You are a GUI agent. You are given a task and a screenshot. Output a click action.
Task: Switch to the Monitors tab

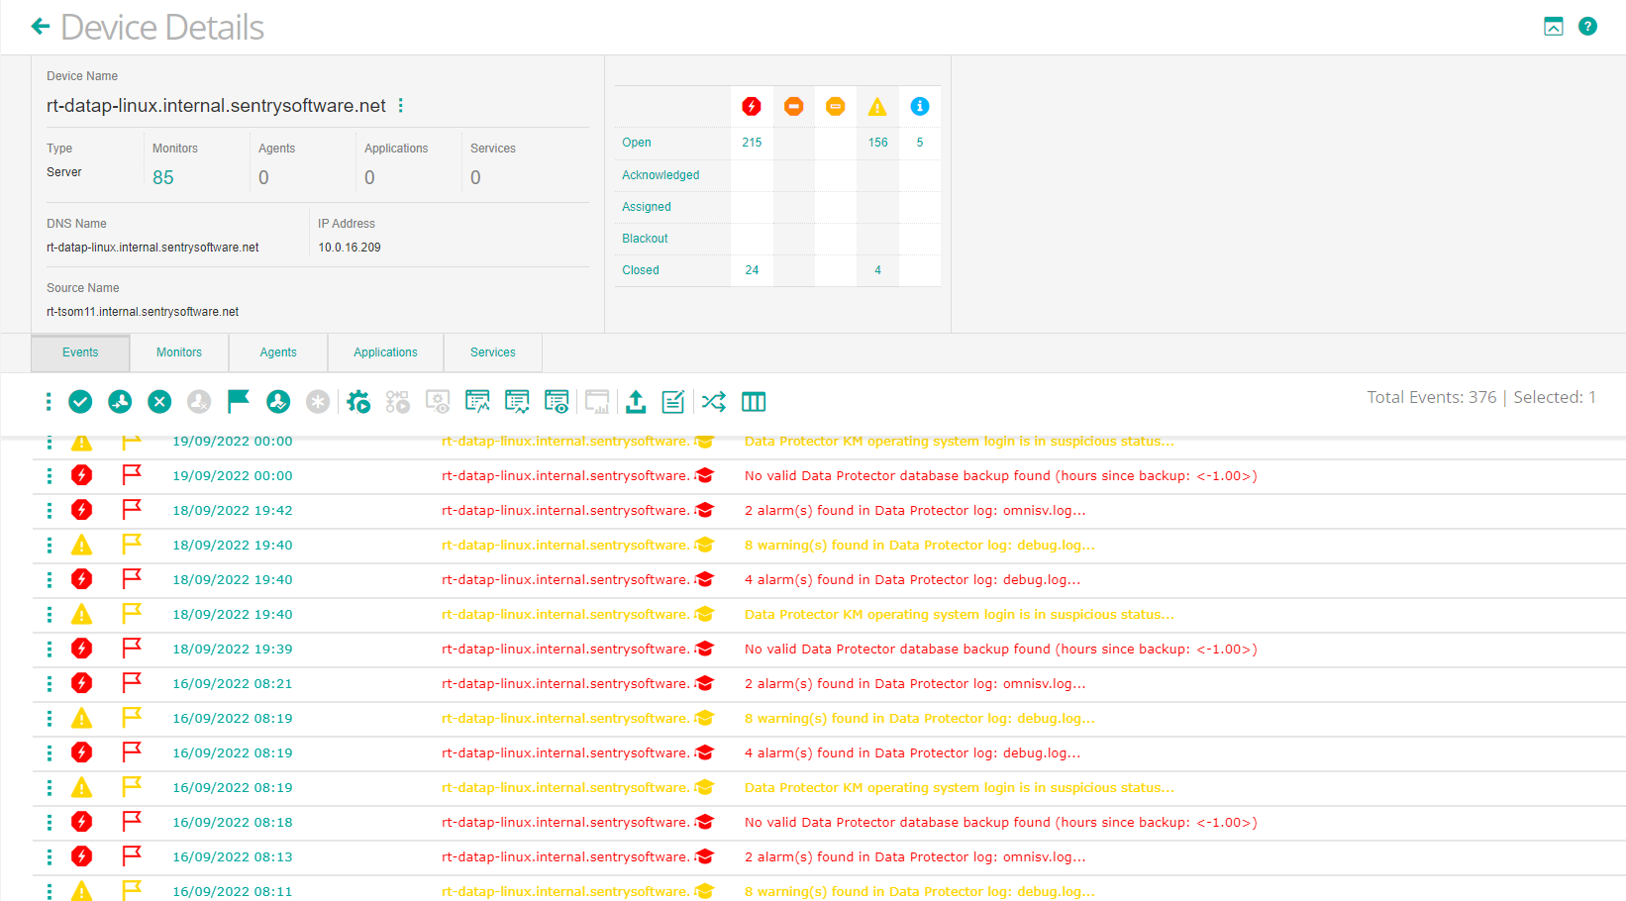pyautogui.click(x=178, y=352)
